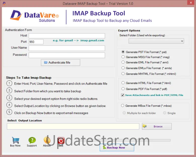Open the Buy Now shopping cart icon
The image size is (196, 157).
(16, 140)
